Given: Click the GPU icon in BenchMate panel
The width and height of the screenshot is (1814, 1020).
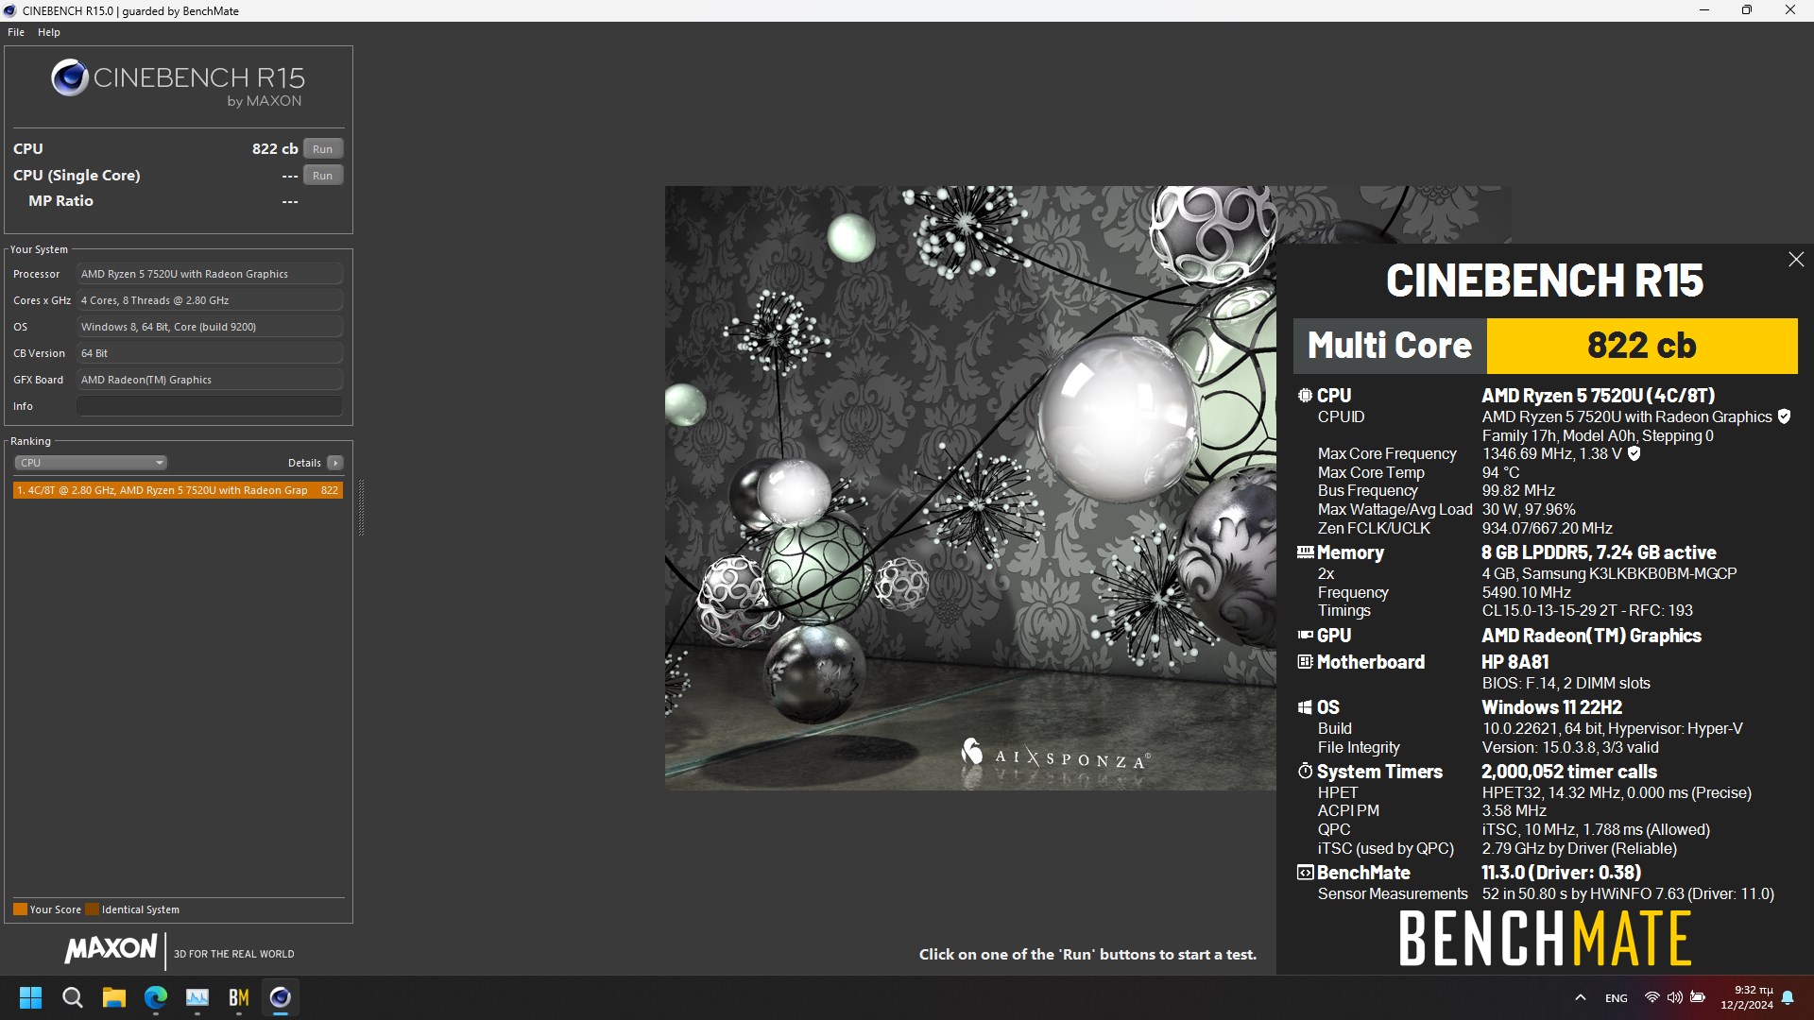Looking at the screenshot, I should 1305,636.
